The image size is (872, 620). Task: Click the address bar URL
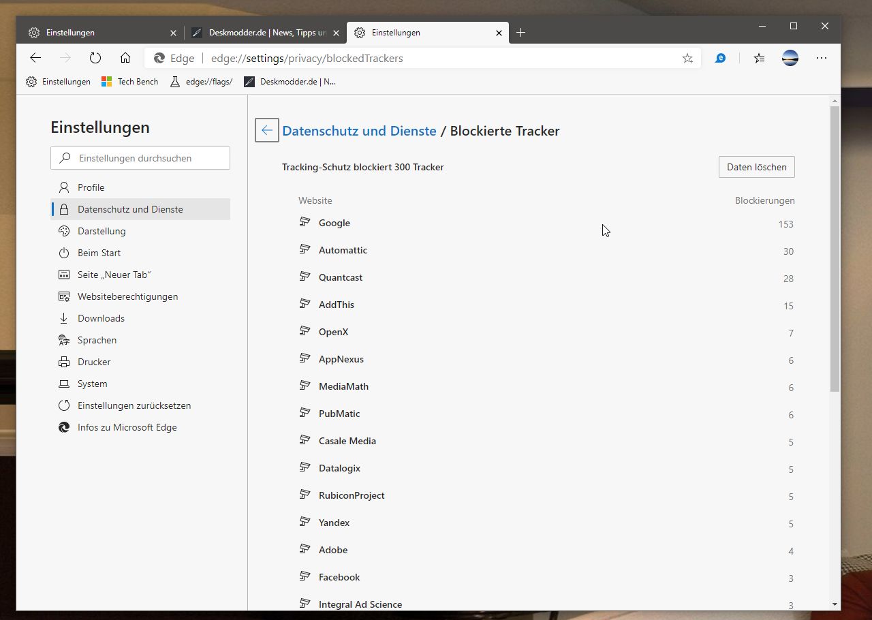tap(307, 59)
